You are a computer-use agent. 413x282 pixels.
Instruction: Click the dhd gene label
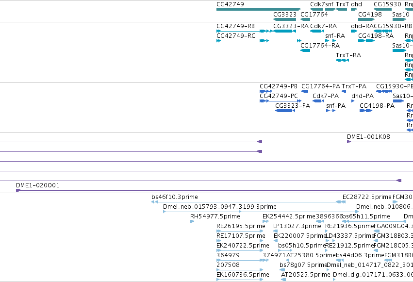(356, 4)
